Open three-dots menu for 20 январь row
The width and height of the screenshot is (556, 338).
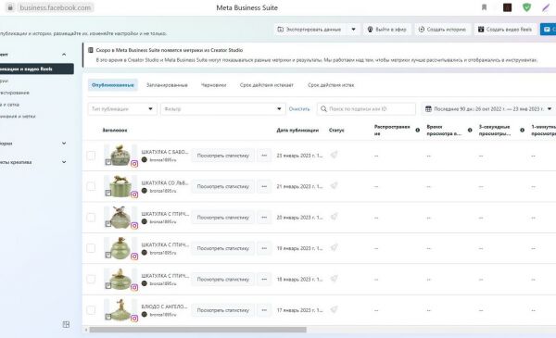tap(264, 218)
